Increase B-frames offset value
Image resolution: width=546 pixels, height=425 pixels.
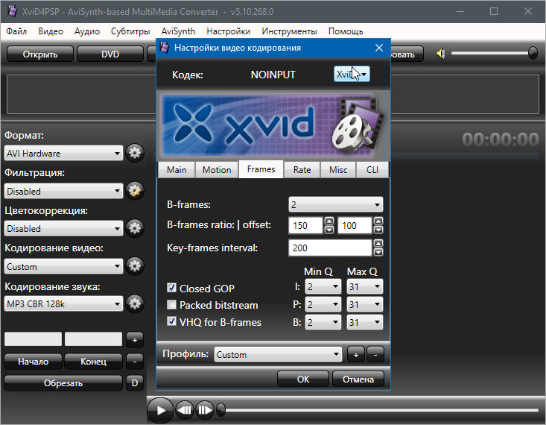(x=378, y=221)
